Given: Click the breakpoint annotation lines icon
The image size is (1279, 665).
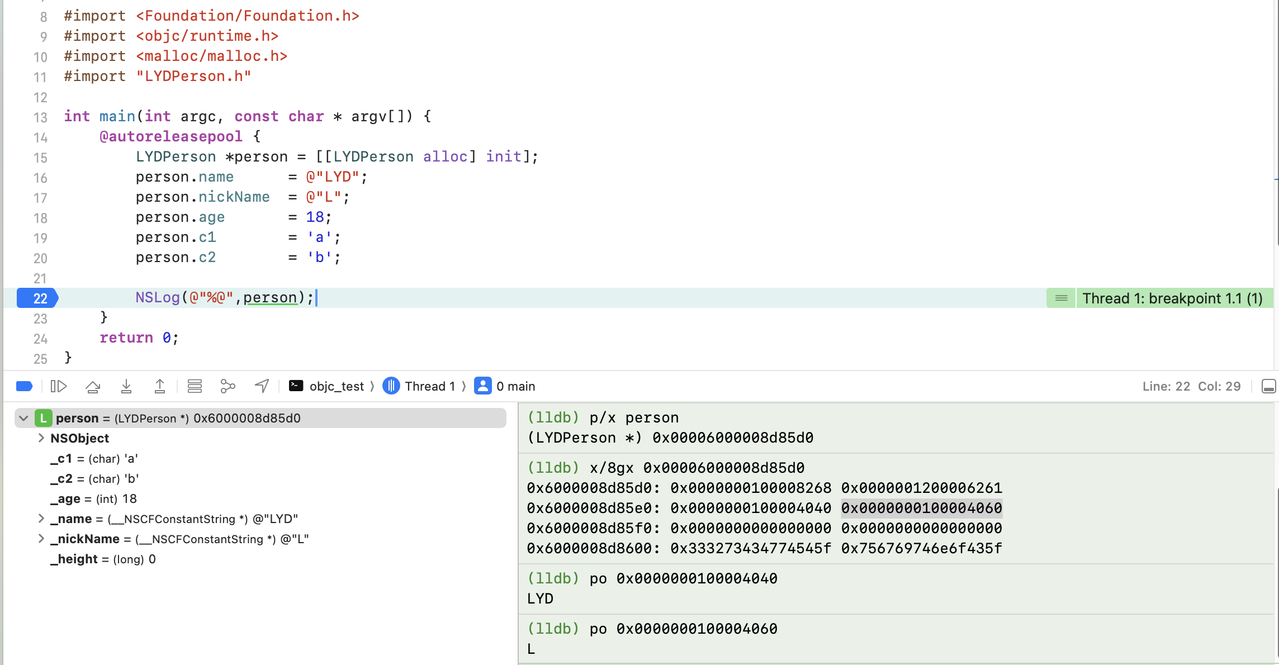Looking at the screenshot, I should tap(1061, 298).
